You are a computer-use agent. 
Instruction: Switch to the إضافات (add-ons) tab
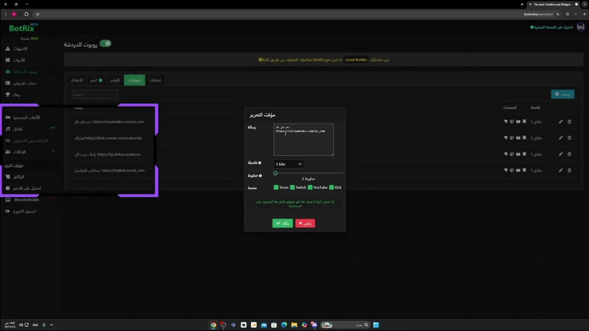pyautogui.click(x=155, y=80)
